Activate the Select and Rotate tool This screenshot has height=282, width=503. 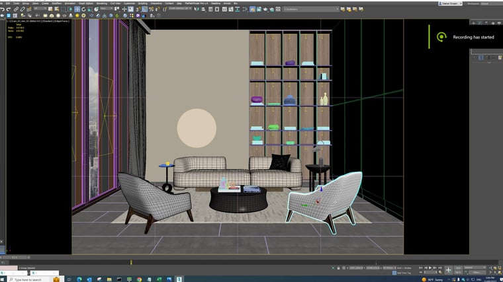pos(83,9)
